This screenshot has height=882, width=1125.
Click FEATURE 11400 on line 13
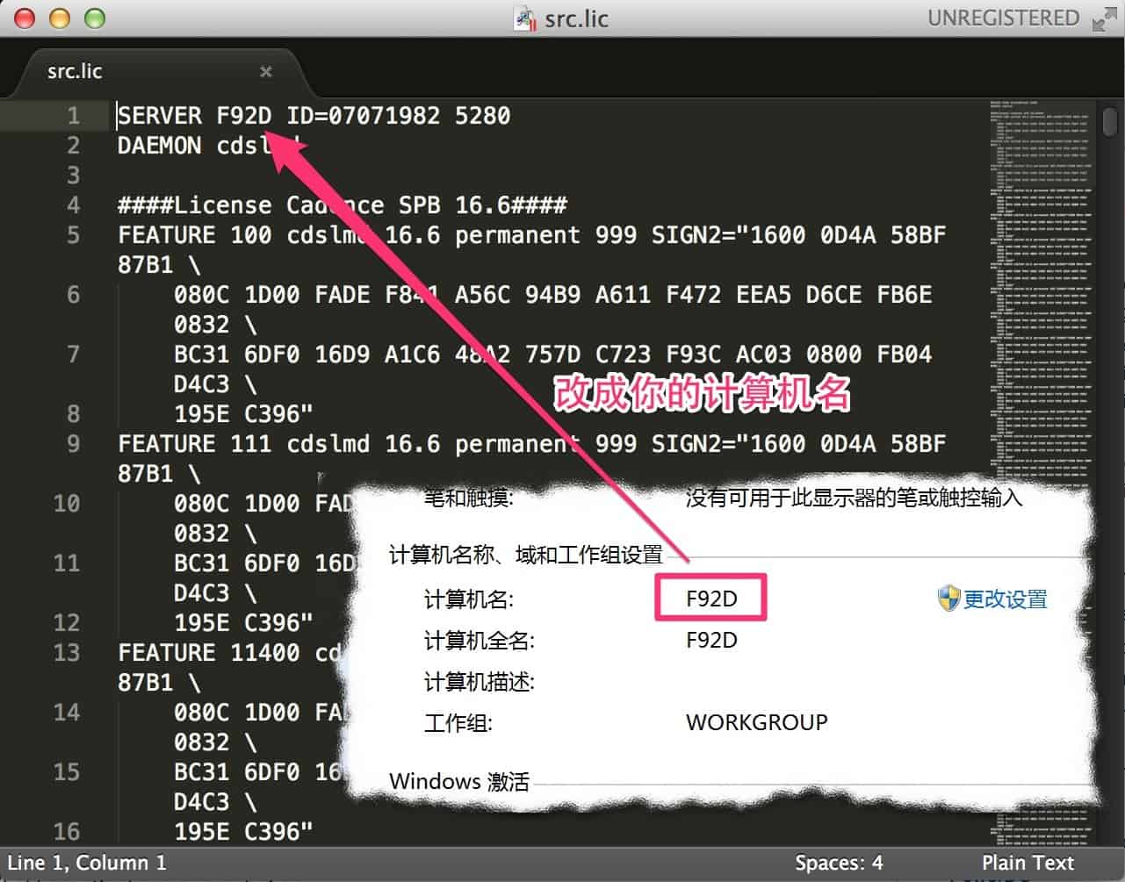point(209,653)
